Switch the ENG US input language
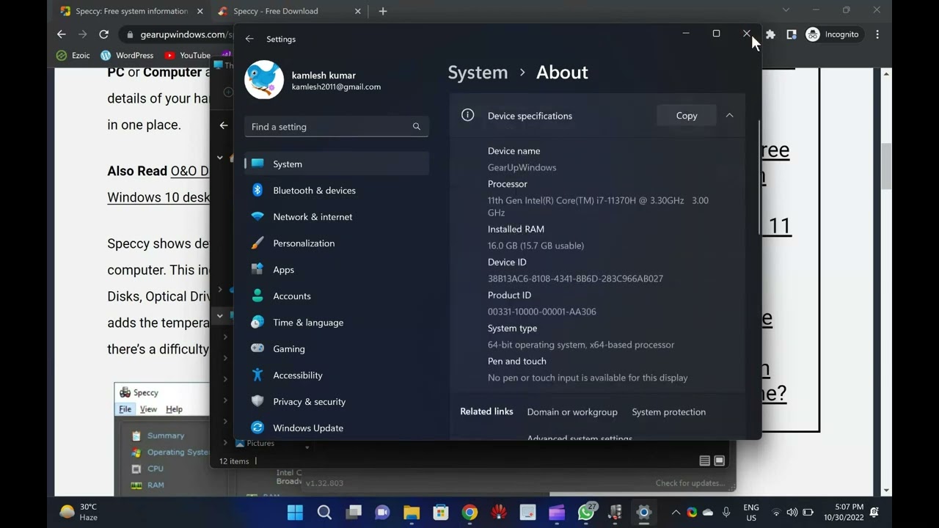The height and width of the screenshot is (528, 939). [751, 512]
